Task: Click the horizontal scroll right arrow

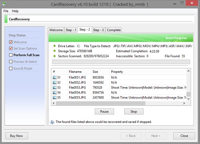Action: click(x=184, y=103)
